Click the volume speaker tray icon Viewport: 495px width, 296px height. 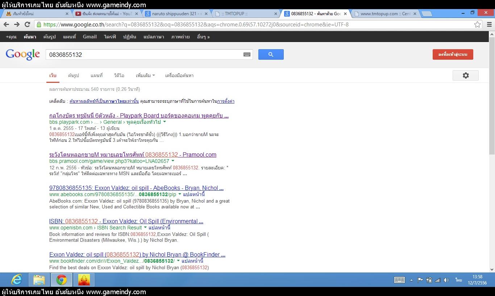point(446,280)
